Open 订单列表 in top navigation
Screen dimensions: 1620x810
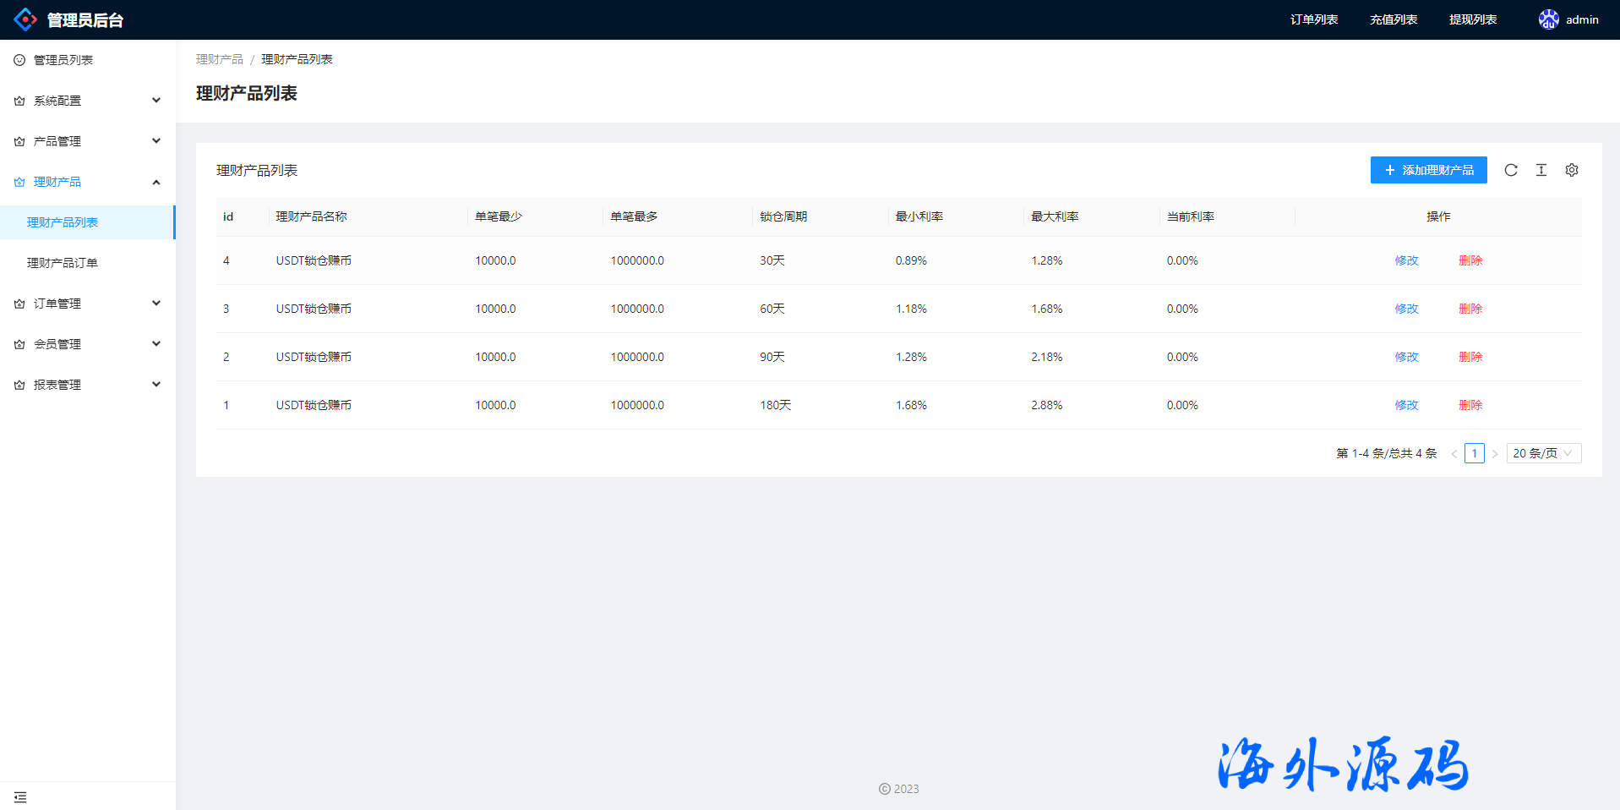point(1314,19)
